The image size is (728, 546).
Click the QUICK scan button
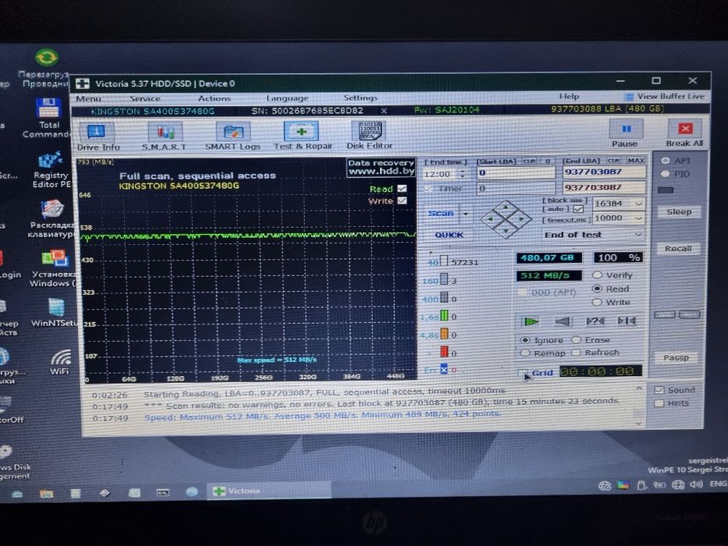pyautogui.click(x=449, y=235)
